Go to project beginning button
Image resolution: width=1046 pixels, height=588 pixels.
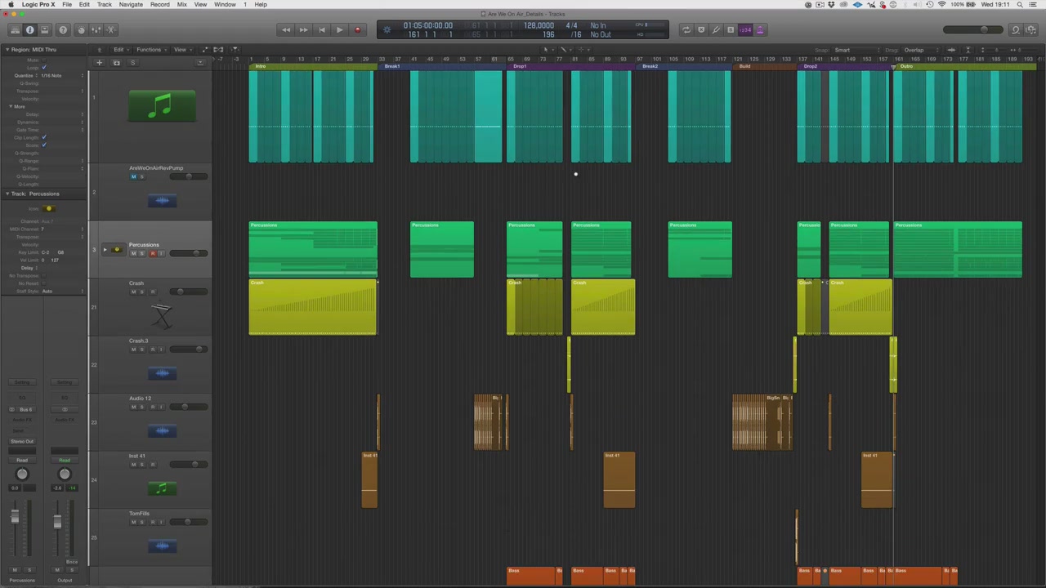[x=322, y=30]
